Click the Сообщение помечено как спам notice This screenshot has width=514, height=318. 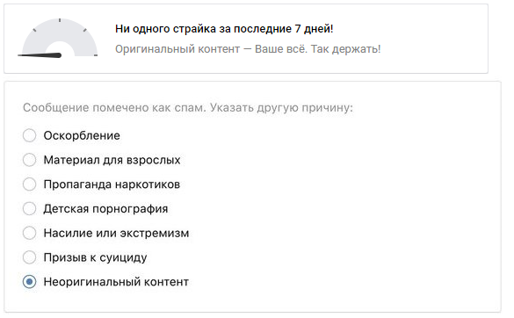pyautogui.click(x=115, y=107)
